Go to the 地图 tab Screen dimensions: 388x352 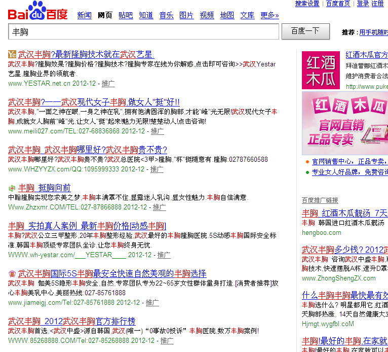click(x=227, y=15)
